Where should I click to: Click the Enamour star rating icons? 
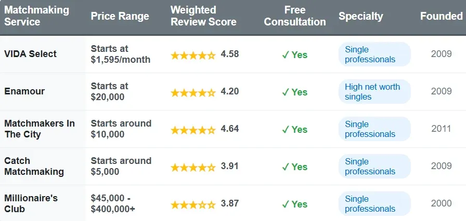pos(193,92)
